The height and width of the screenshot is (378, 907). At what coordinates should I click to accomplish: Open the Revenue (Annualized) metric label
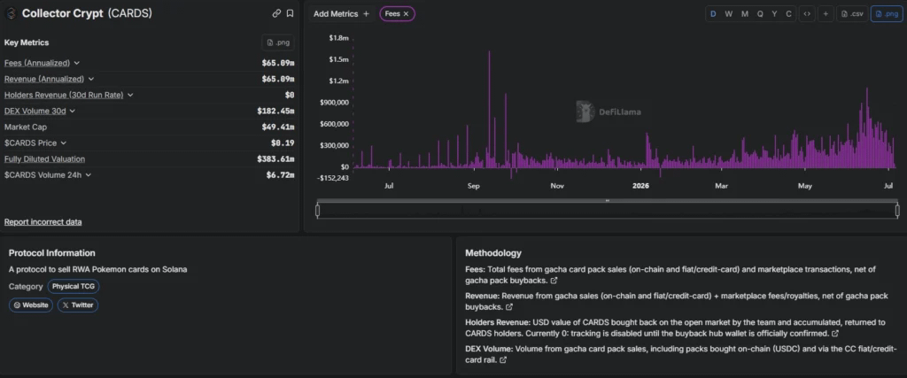tap(44, 79)
